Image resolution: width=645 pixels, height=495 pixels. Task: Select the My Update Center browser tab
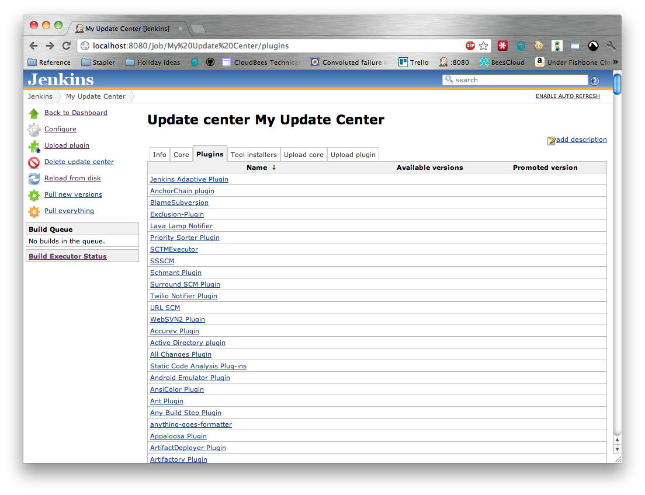pos(127,29)
